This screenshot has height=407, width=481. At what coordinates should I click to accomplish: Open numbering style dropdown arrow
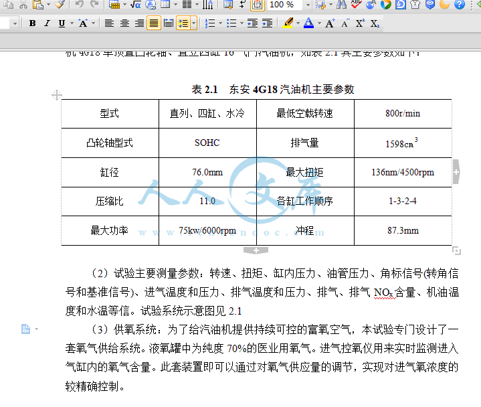click(x=220, y=23)
